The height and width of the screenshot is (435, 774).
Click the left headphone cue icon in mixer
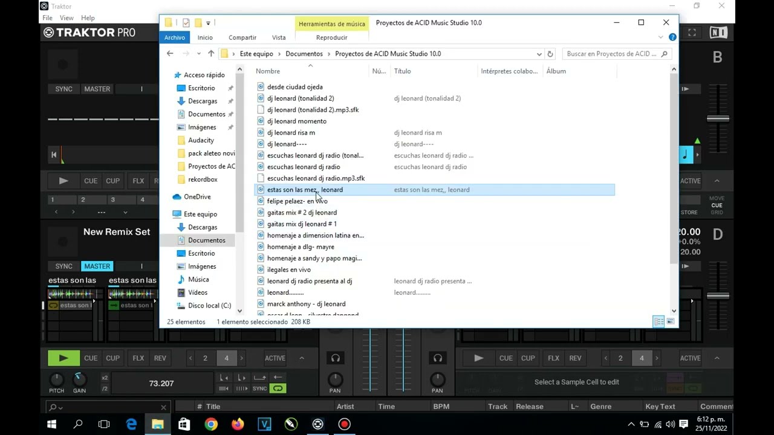tap(336, 358)
